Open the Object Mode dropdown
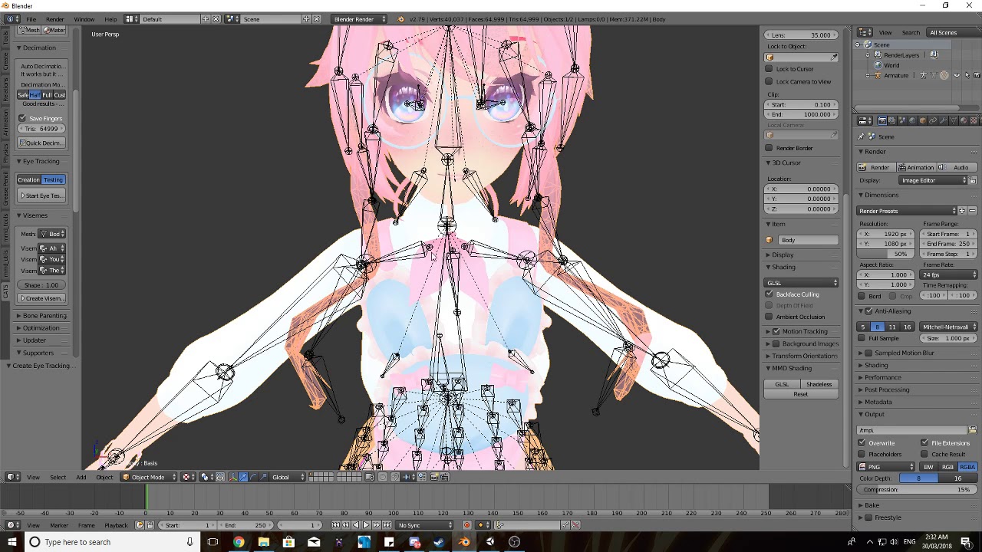The width and height of the screenshot is (982, 552). pyautogui.click(x=147, y=477)
